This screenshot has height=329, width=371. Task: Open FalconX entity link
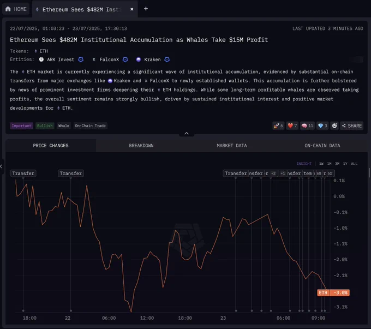point(109,59)
